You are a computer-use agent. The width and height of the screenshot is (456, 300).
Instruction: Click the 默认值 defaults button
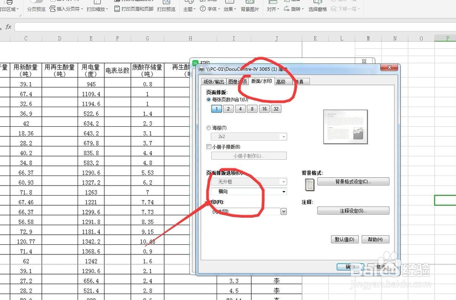344,239
